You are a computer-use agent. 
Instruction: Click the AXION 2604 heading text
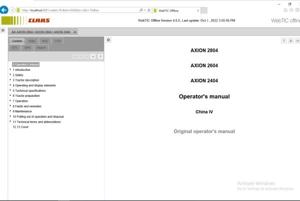click(204, 65)
